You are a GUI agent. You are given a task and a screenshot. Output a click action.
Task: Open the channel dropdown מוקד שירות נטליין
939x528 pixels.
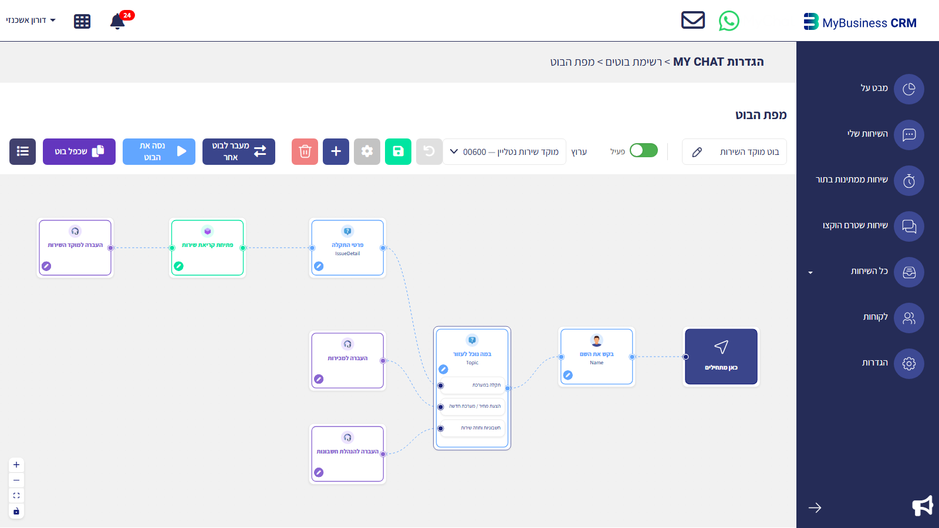coord(505,152)
